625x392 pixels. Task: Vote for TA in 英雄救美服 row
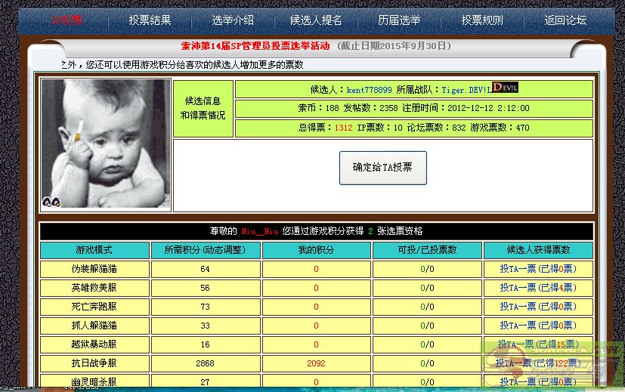[538, 288]
